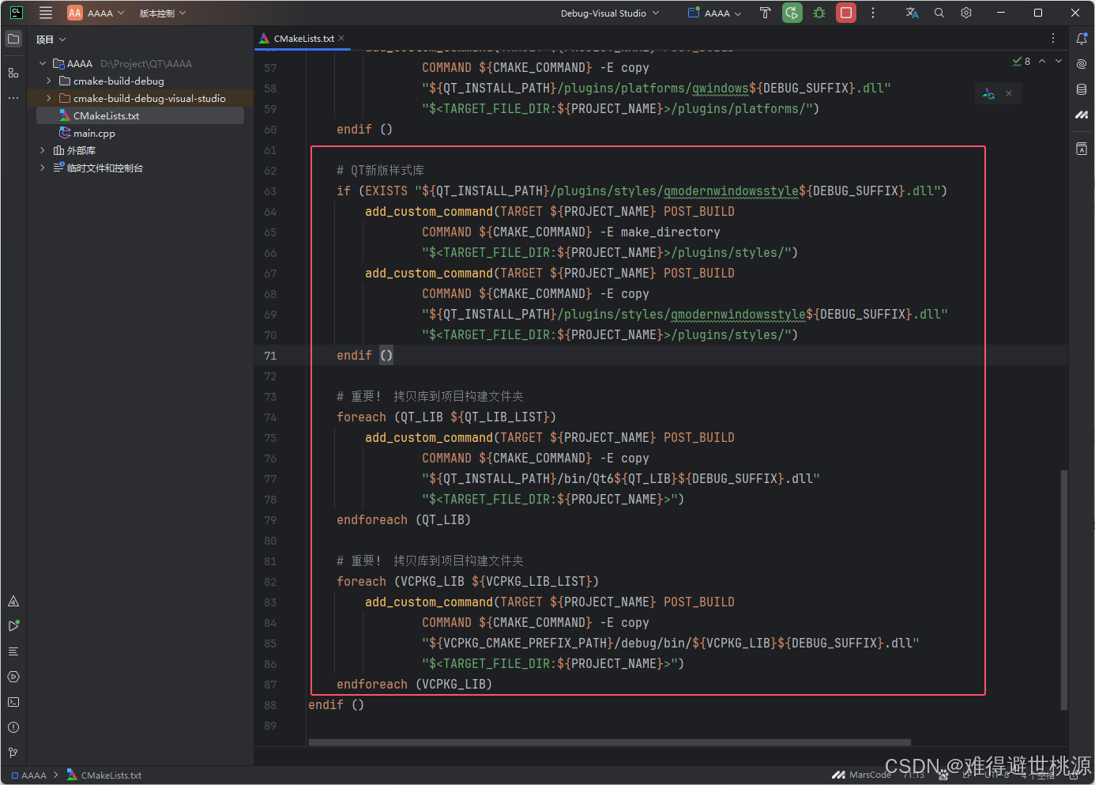The height and width of the screenshot is (785, 1095).
Task: Expand the 外部库 node
Action: [x=43, y=150]
